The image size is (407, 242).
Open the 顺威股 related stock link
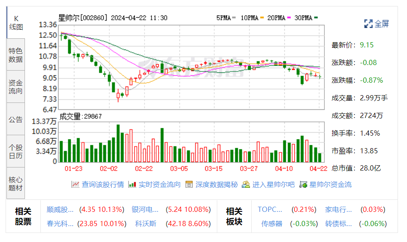(x=60, y=210)
